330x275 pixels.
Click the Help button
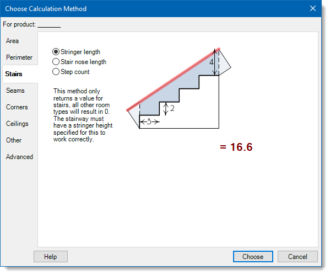[x=51, y=257]
